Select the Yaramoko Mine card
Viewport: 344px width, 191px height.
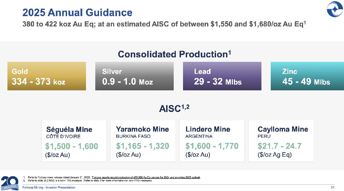143,141
